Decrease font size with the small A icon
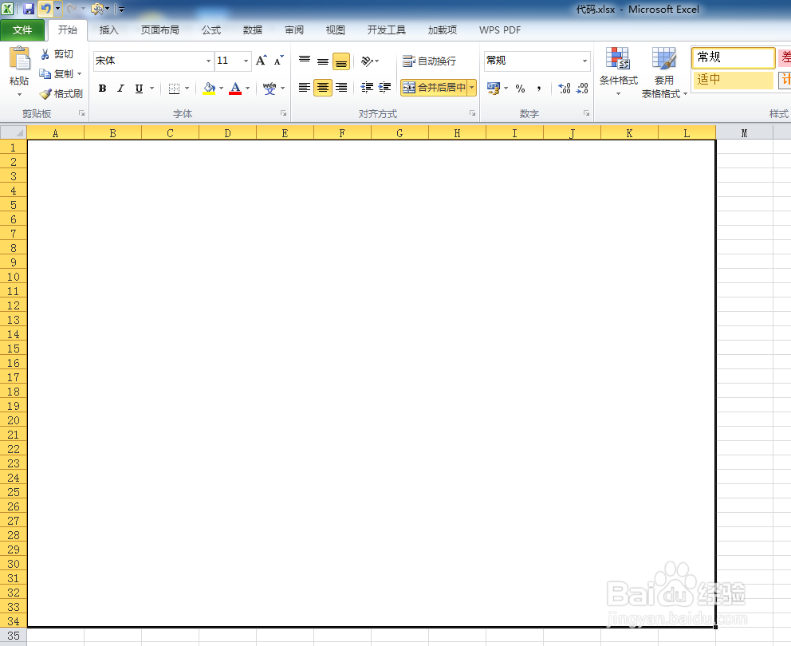791x646 pixels. click(x=278, y=61)
